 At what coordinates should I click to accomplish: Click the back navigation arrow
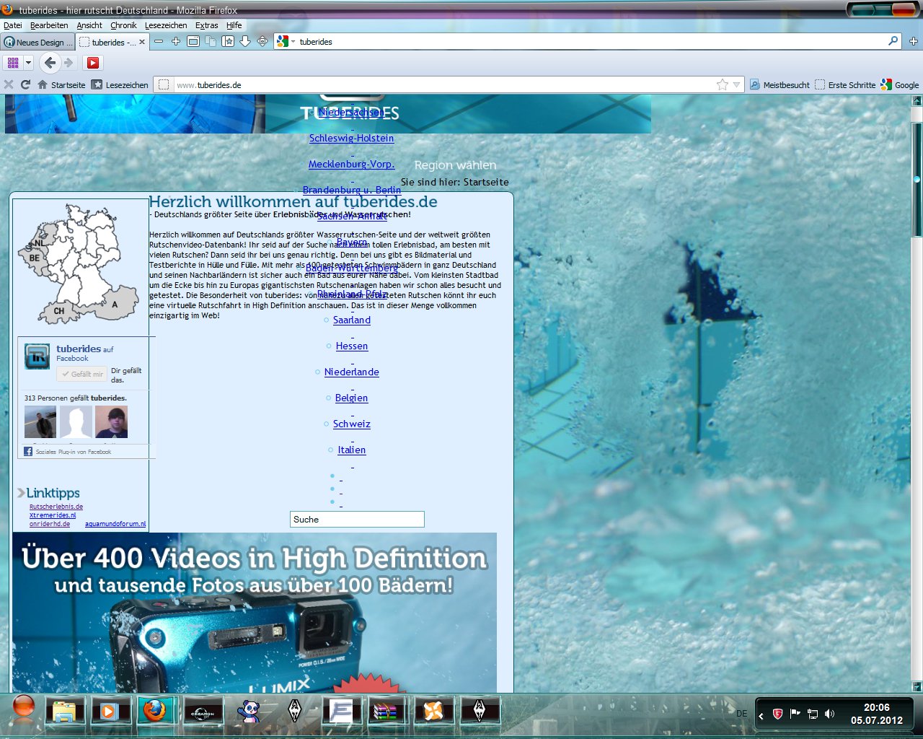pyautogui.click(x=50, y=63)
